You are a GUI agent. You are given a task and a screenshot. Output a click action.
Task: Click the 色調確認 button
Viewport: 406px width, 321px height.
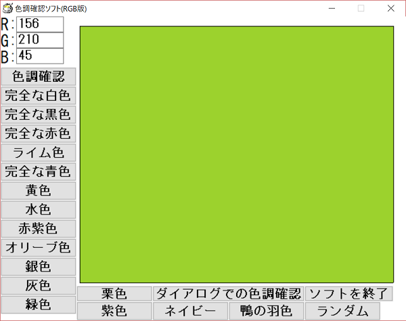39,77
